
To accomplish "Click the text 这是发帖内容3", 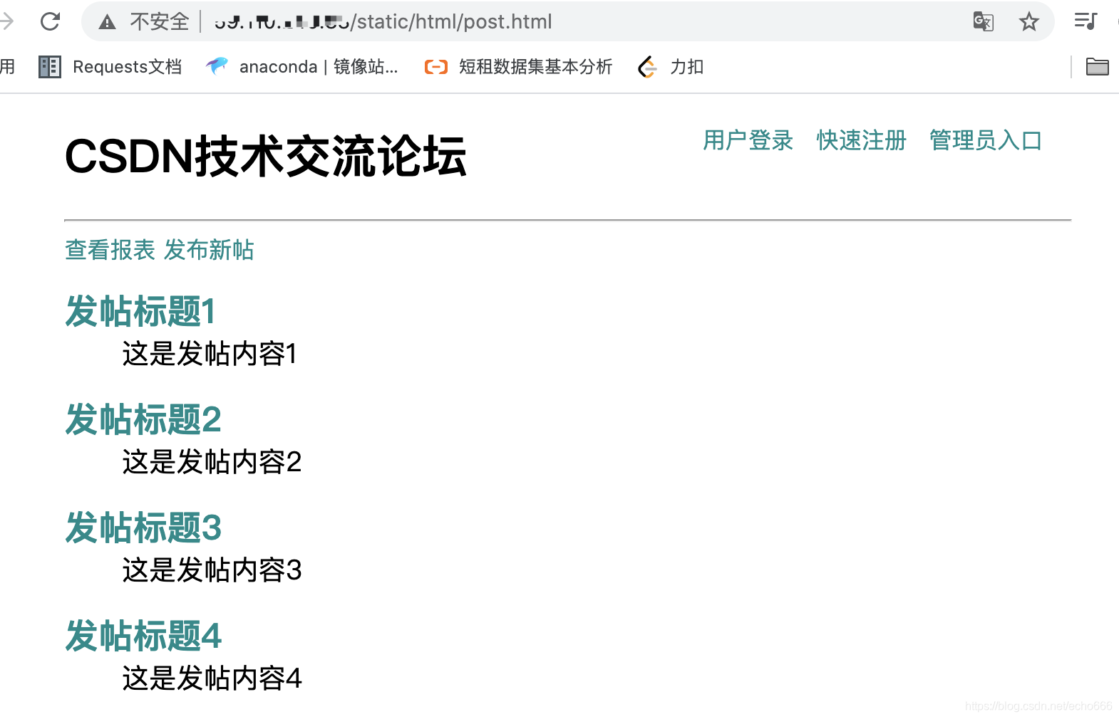I will tap(212, 570).
